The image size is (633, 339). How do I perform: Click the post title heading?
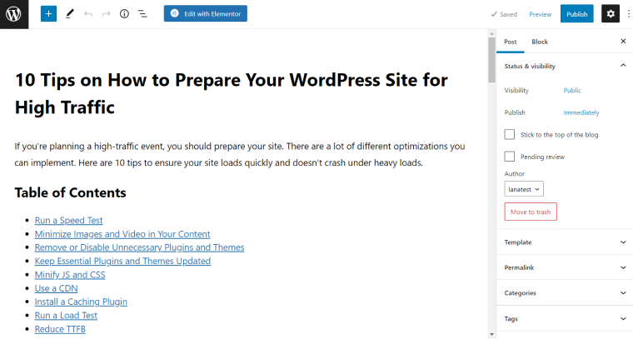pyautogui.click(x=232, y=93)
